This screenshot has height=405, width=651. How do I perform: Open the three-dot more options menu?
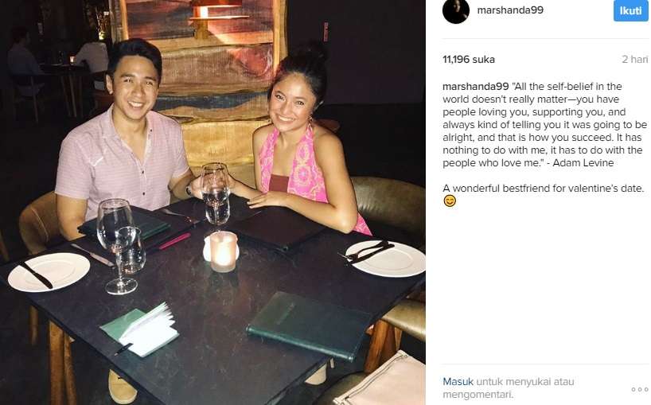[x=640, y=389]
